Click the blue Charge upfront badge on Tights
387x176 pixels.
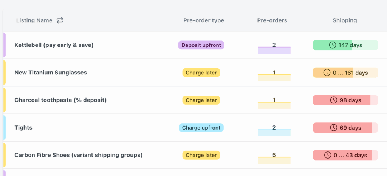(201, 128)
